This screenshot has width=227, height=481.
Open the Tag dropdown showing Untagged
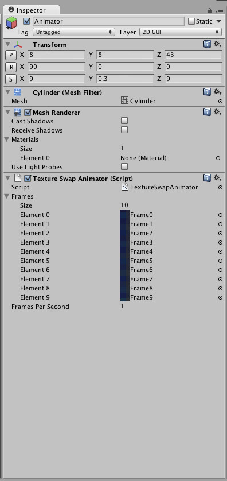point(73,32)
